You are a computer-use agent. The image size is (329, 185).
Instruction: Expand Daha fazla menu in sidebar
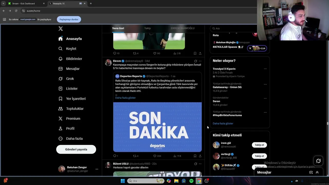click(70, 138)
